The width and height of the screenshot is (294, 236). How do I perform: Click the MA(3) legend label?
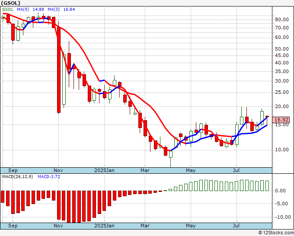tap(54, 10)
